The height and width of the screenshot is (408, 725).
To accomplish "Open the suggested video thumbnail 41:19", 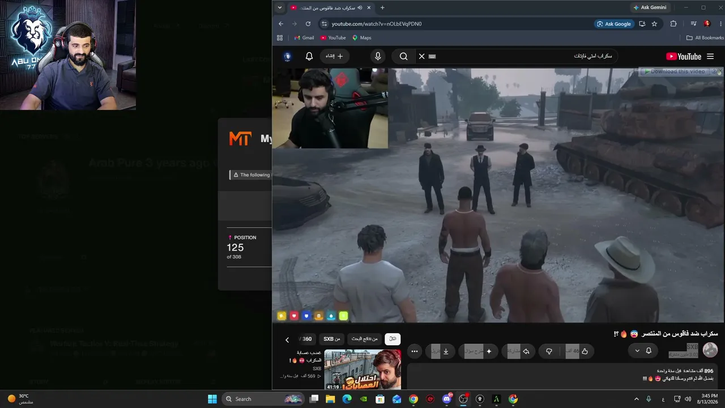I will (363, 370).
